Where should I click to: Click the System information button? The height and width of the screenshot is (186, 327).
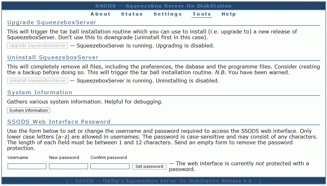pos(29,111)
